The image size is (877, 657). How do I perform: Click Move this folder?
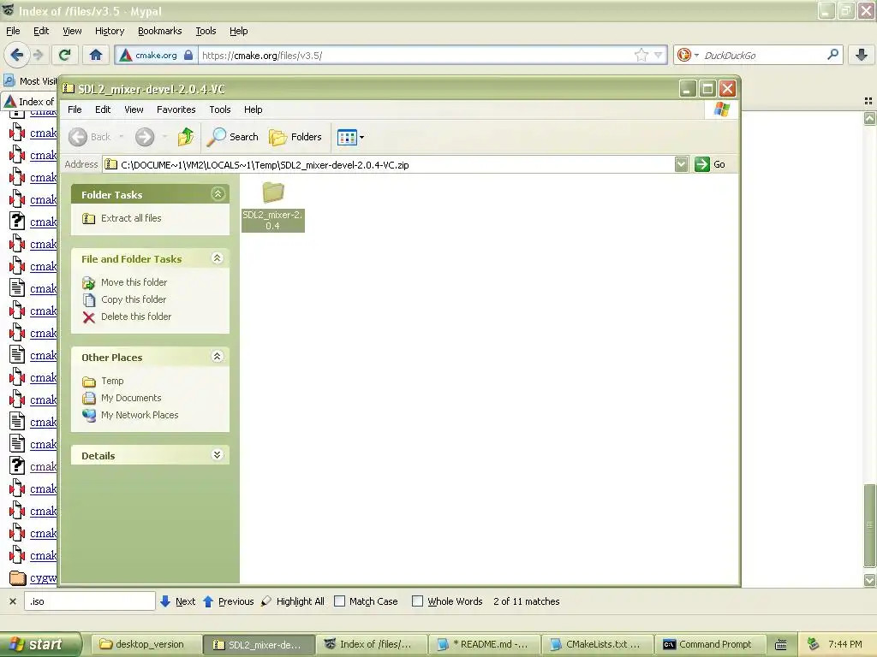pos(134,282)
